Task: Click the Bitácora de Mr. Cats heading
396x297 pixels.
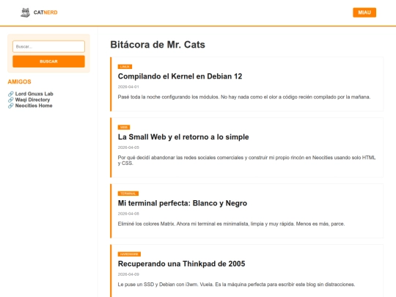Action: pyautogui.click(x=158, y=45)
